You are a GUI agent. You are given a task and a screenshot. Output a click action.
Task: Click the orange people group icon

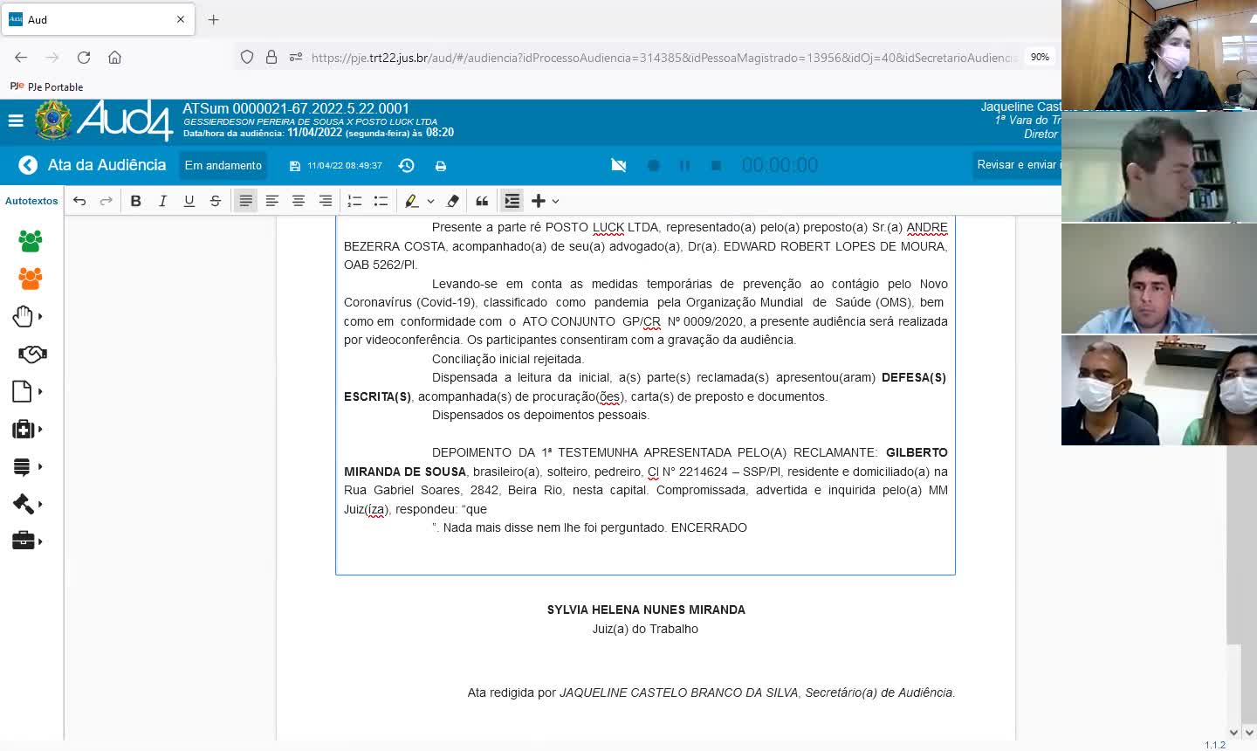[31, 279]
